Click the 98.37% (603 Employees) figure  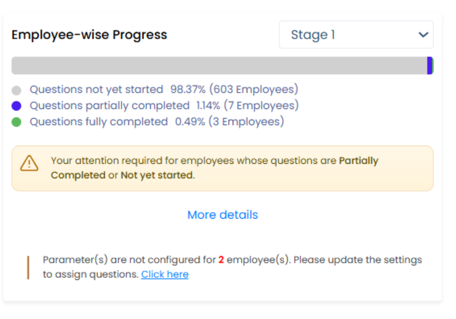coord(234,90)
